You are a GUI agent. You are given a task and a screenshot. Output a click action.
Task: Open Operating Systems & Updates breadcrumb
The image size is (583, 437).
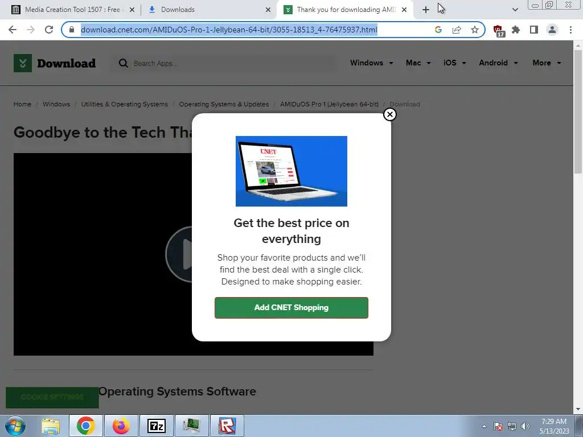tap(224, 105)
